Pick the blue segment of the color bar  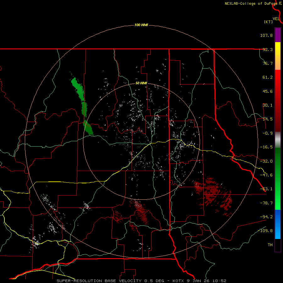tap(278, 224)
